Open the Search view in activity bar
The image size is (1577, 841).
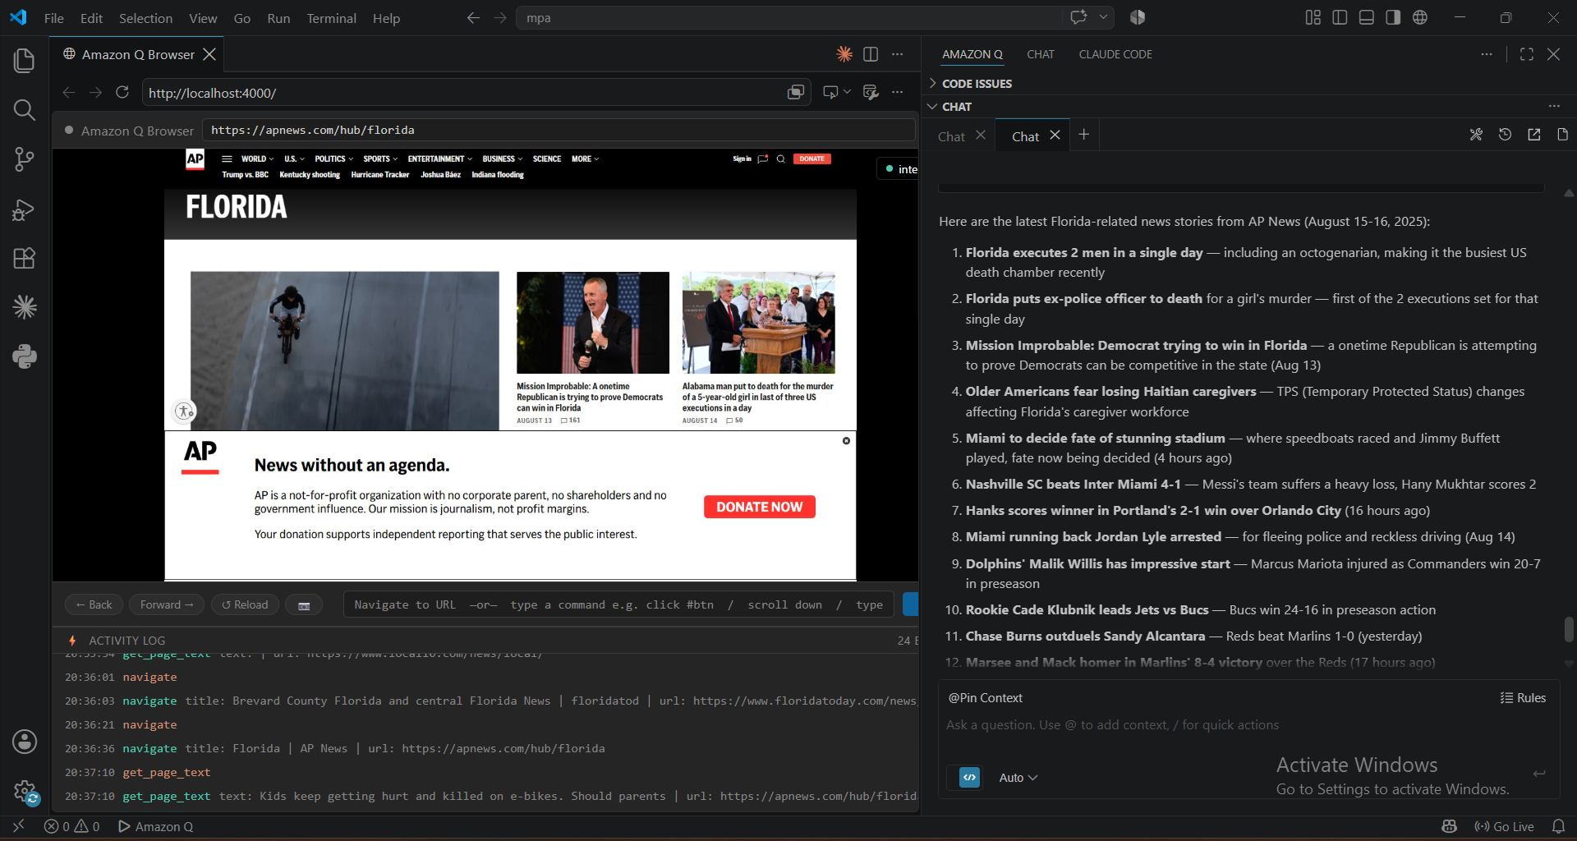tap(25, 110)
